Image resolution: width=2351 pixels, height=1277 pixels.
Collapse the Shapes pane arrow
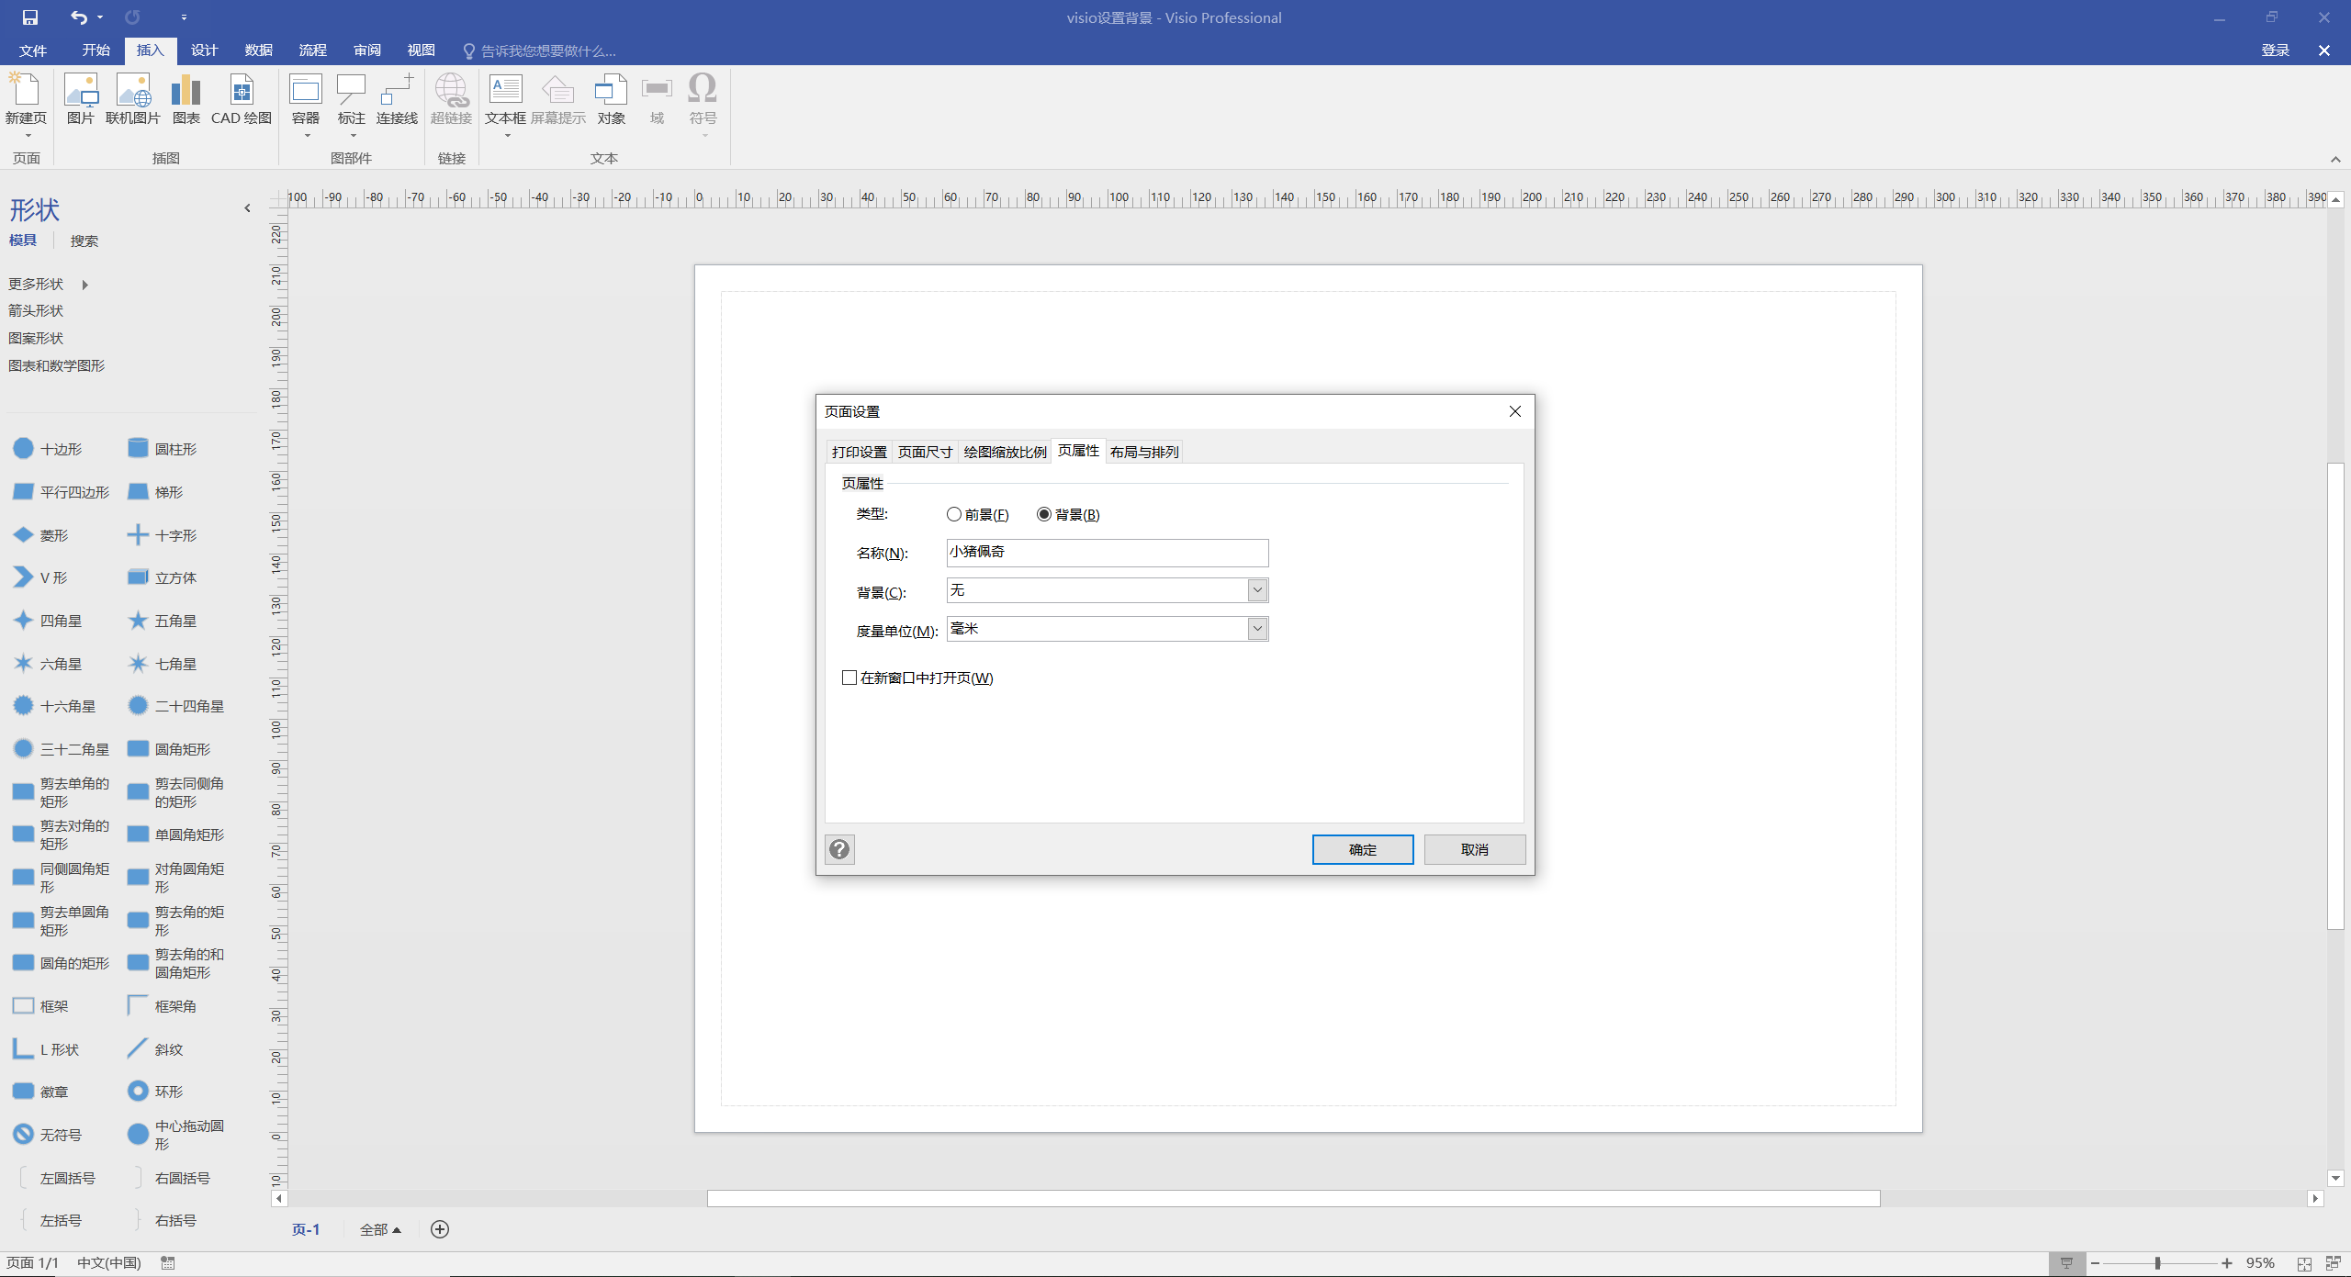click(247, 208)
